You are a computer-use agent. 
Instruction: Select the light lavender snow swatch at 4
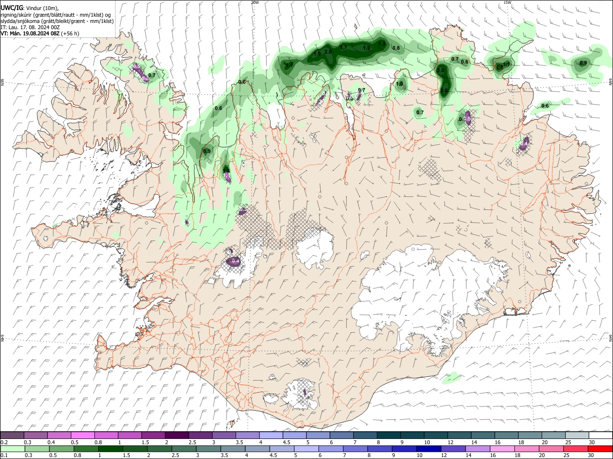[271, 436]
